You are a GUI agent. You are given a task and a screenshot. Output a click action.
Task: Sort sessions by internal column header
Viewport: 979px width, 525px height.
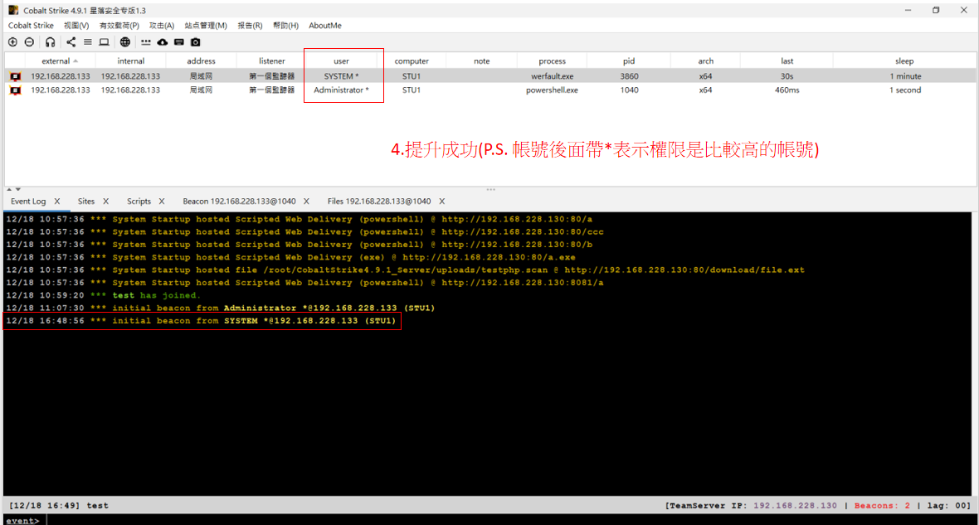point(130,61)
